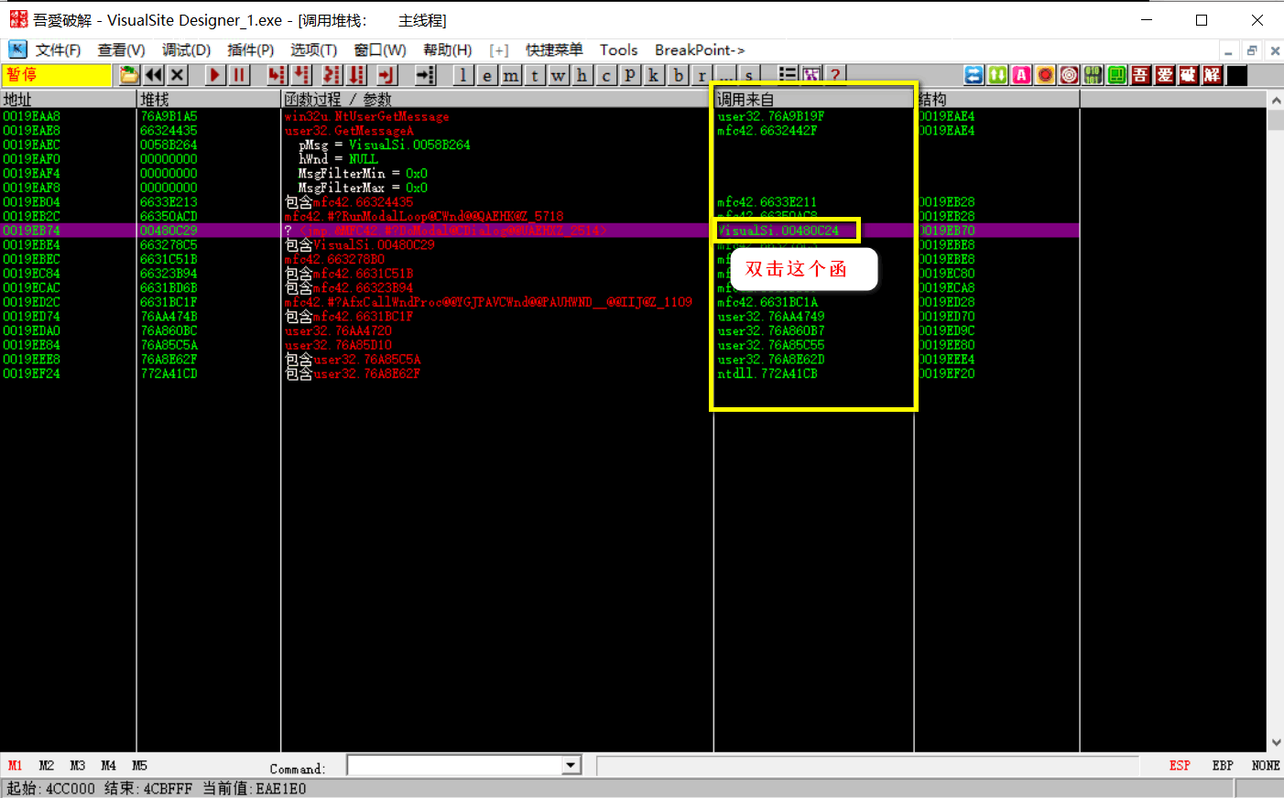Click the step into toolbar icon

pos(276,75)
